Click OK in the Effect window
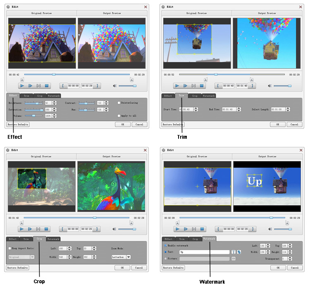Image resolution: width=310 pixels, height=289 pixels. pyautogui.click(x=123, y=124)
